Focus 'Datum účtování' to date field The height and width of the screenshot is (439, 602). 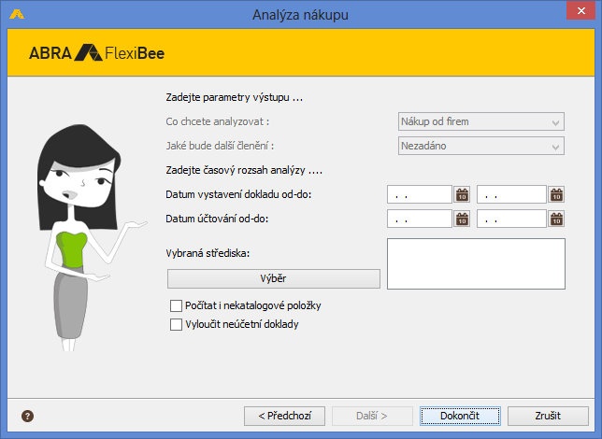[511, 219]
